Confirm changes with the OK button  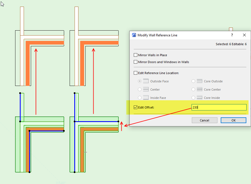(233, 120)
